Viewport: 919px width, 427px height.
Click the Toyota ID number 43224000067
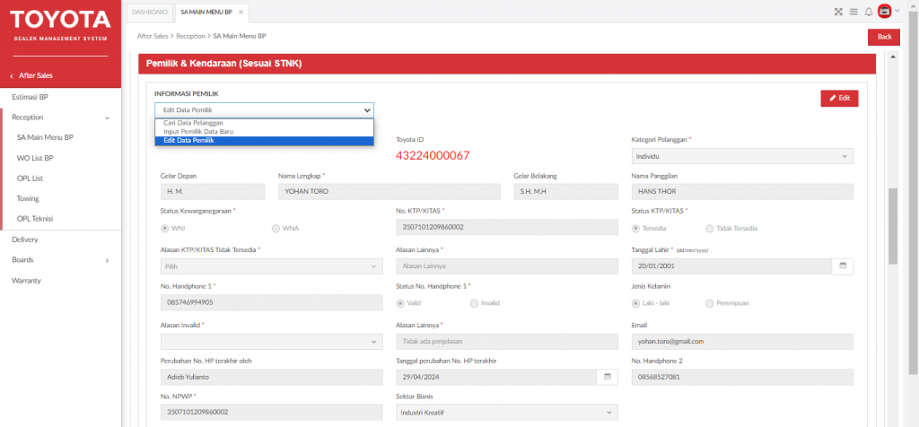pyautogui.click(x=433, y=156)
